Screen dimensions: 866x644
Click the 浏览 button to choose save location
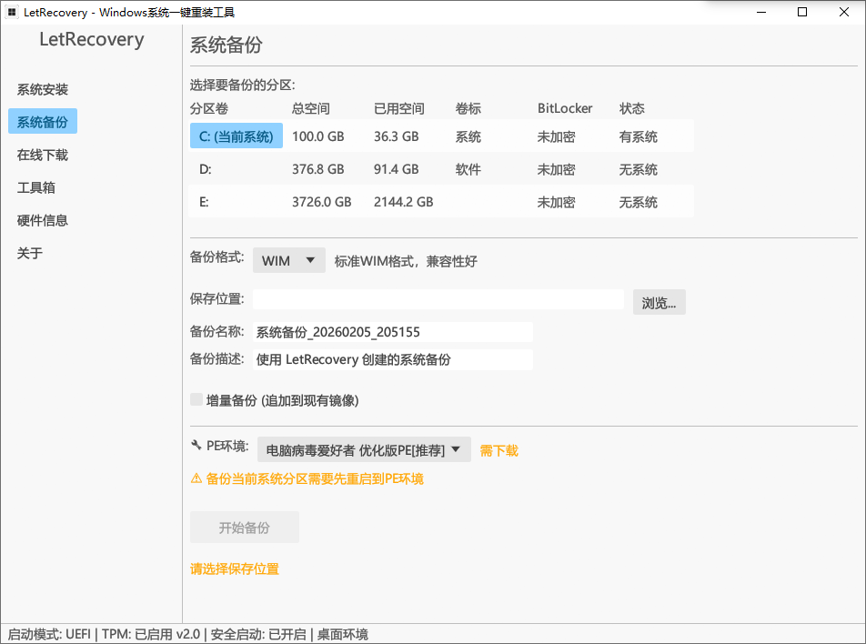click(659, 302)
